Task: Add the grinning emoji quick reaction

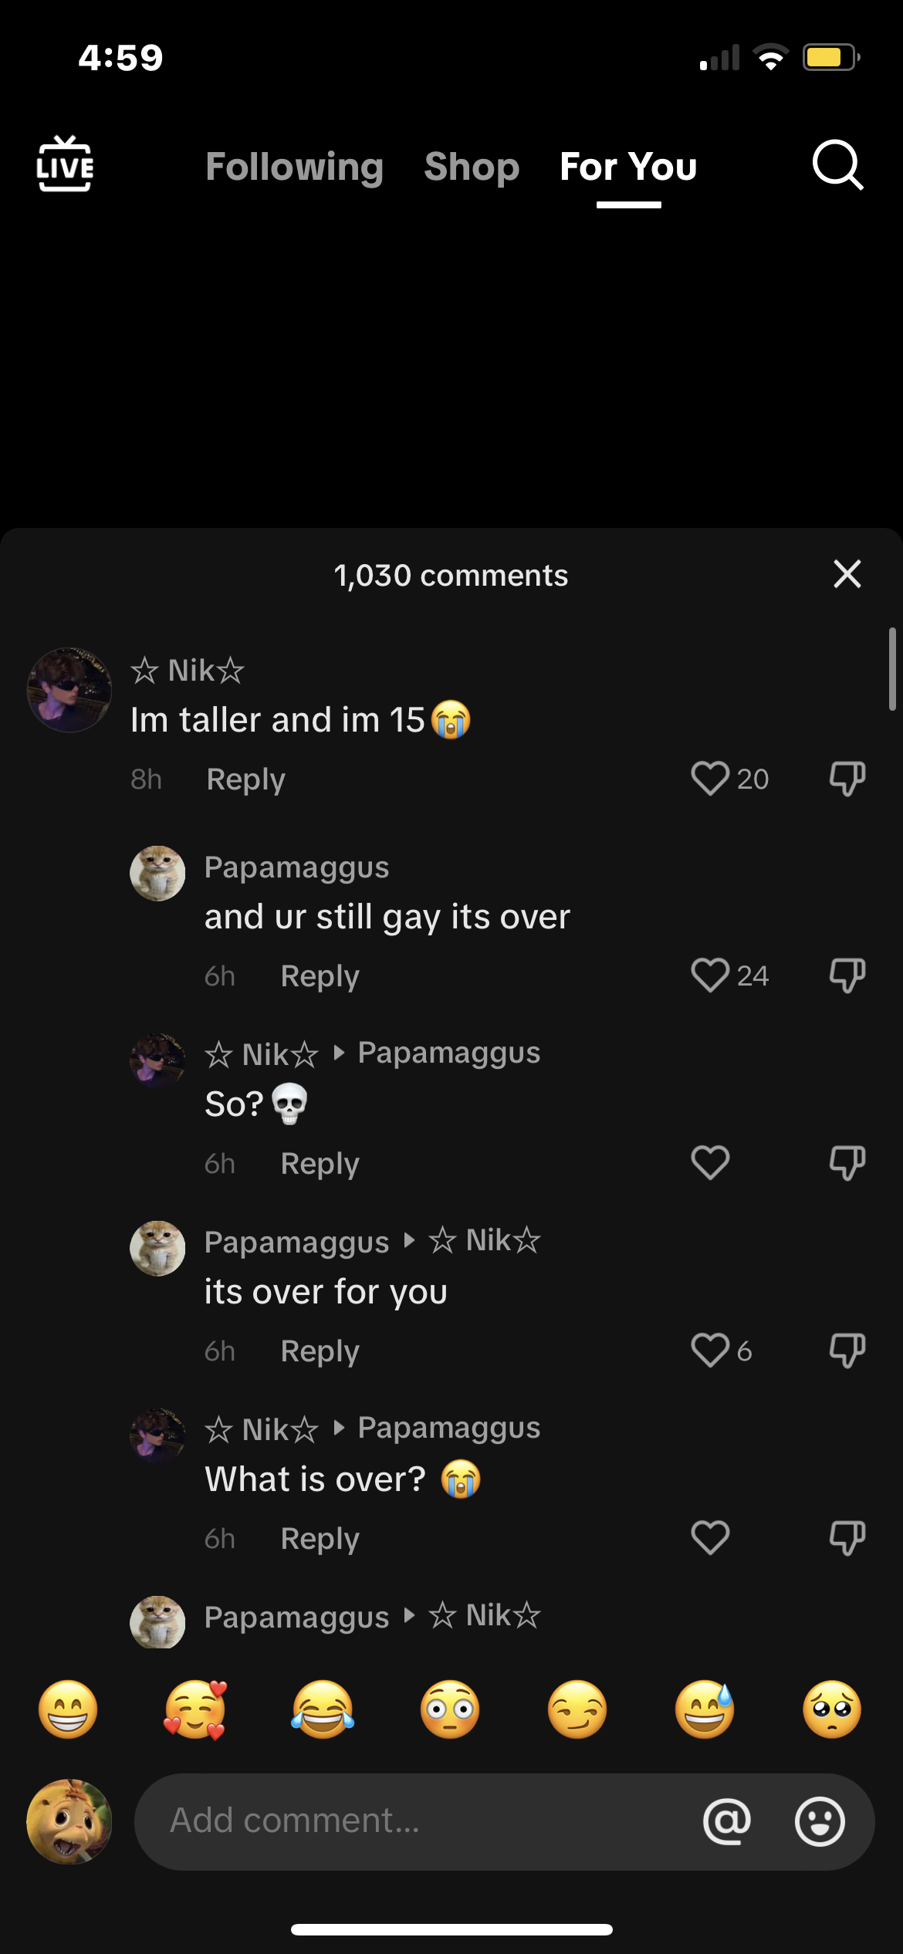Action: (68, 1709)
